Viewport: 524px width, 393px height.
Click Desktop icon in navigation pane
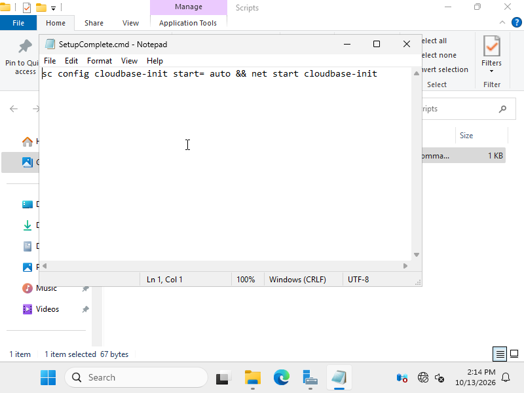[28, 204]
